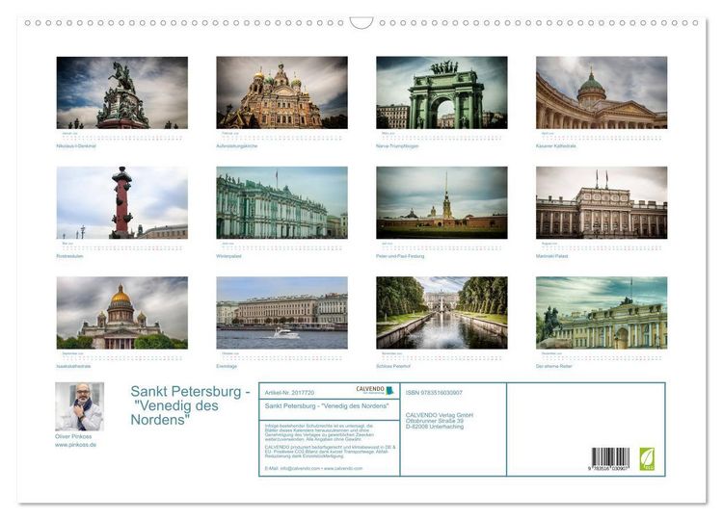This screenshot has width=723, height=520.
Task: Click the info@calvendo.com e-mail line
Action: click(x=313, y=468)
